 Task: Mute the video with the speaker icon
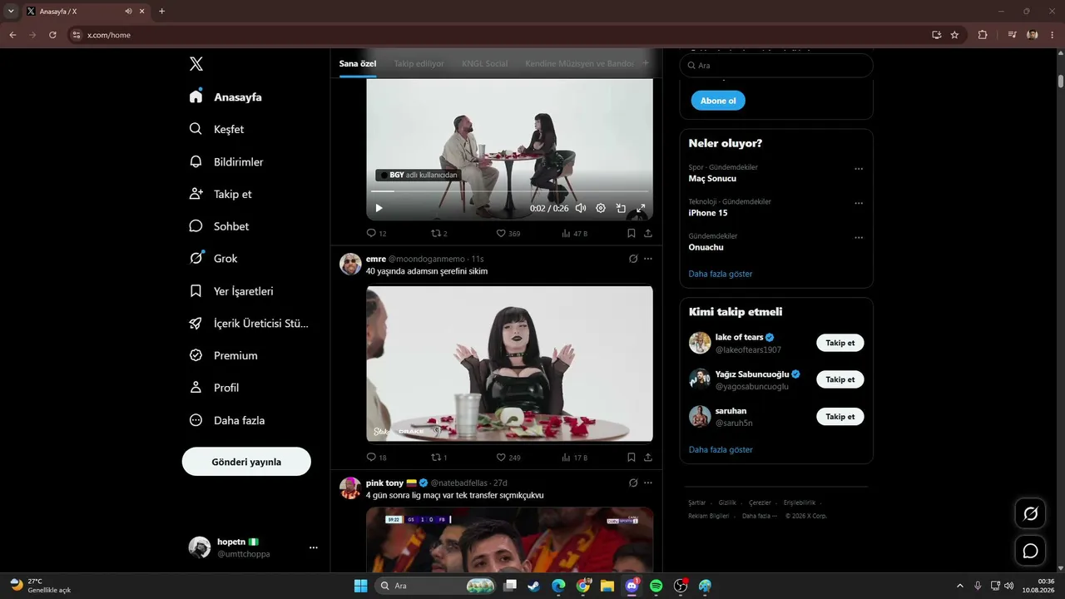coord(581,208)
